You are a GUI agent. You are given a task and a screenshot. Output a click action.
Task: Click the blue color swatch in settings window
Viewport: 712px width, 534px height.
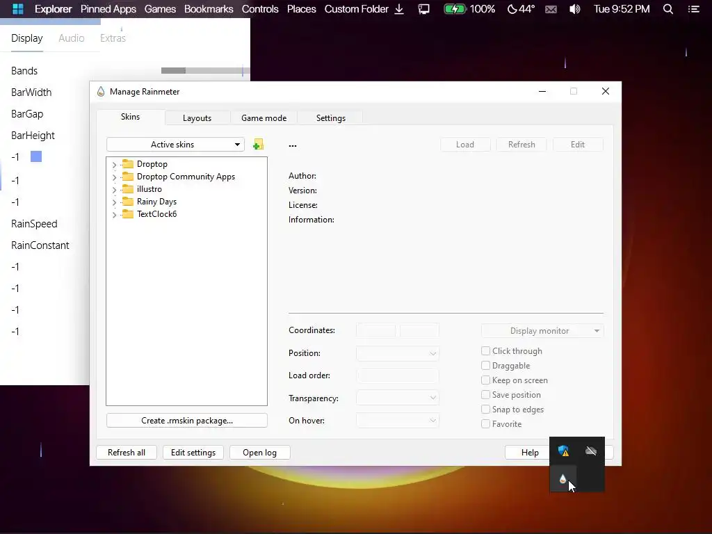(x=36, y=156)
